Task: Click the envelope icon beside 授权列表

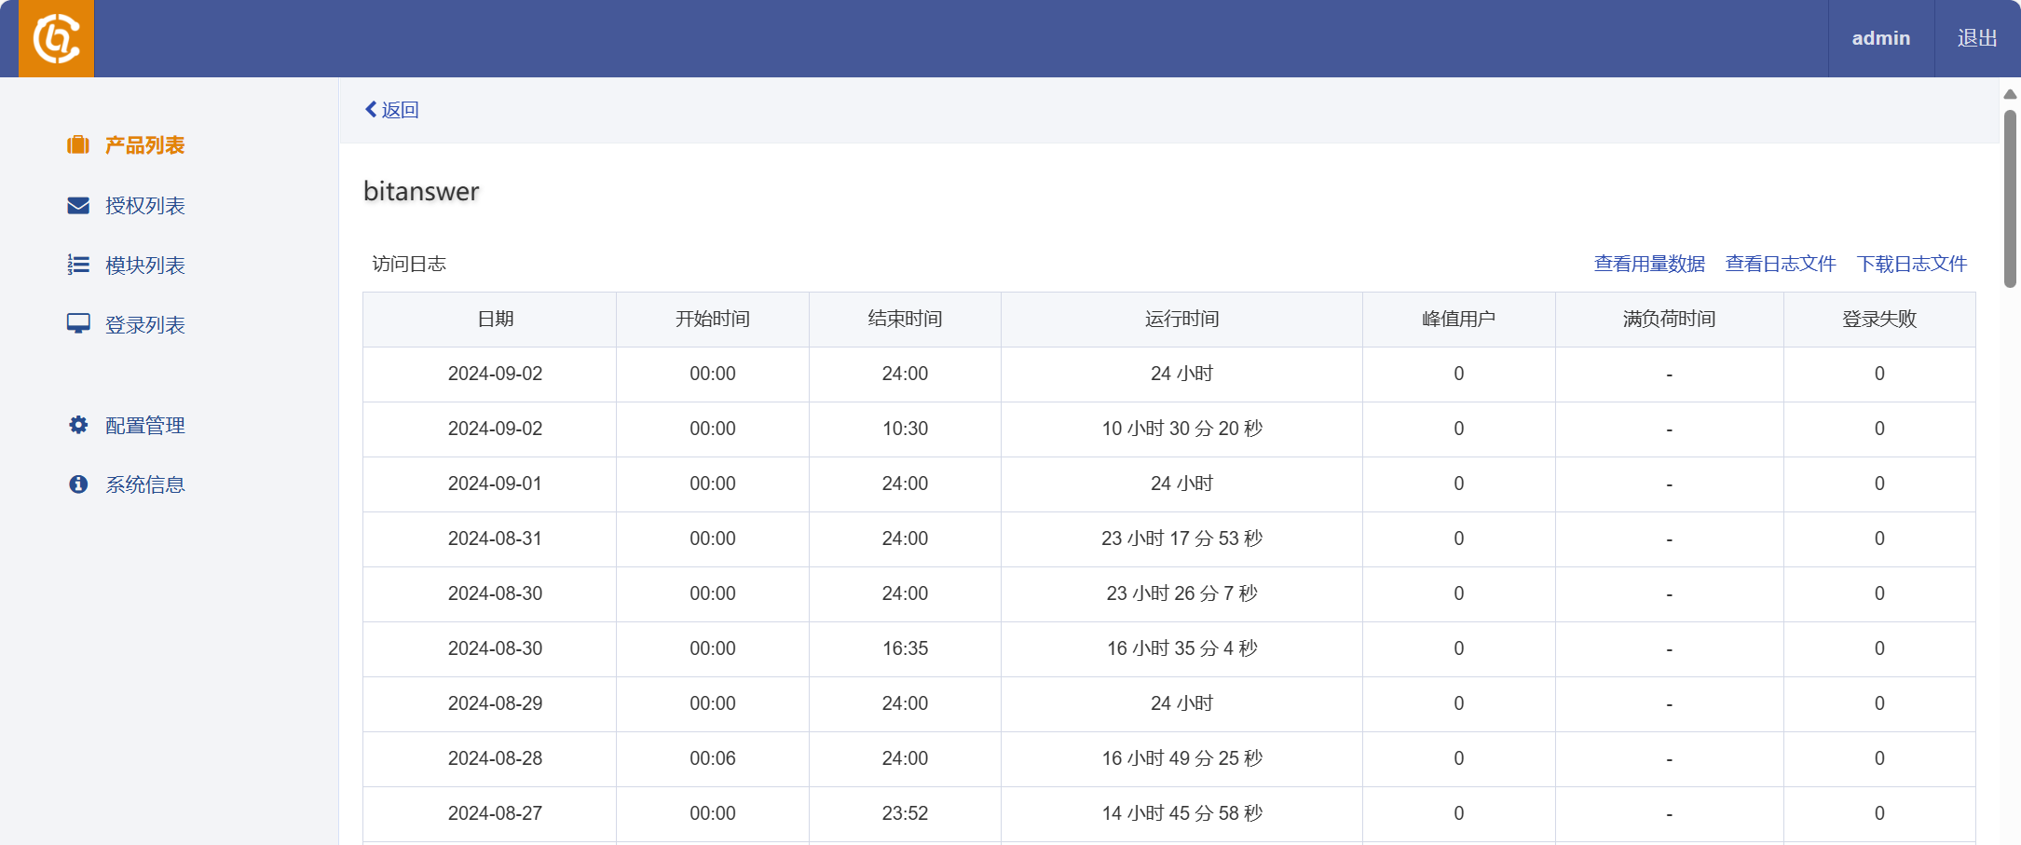Action: (78, 205)
